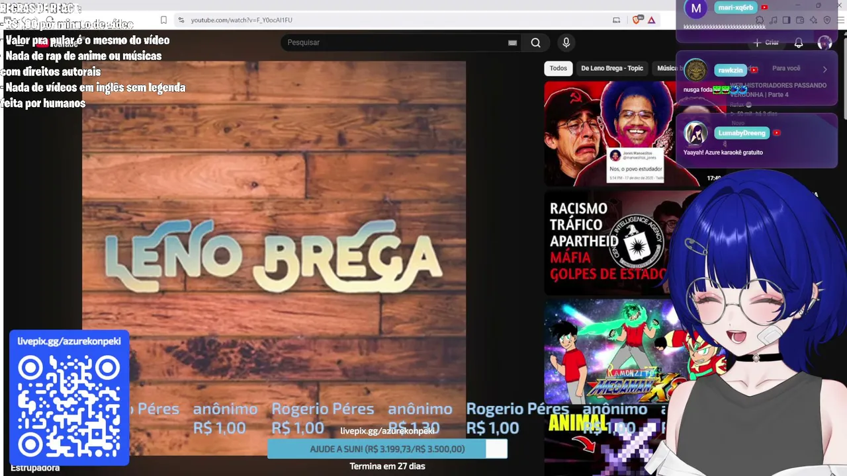Start voice search with the microphone
The width and height of the screenshot is (847, 476).
tap(566, 42)
